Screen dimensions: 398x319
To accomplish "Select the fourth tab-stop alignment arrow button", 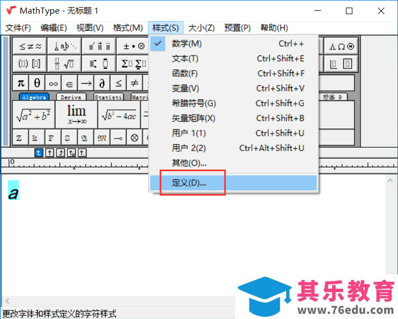I will click(x=71, y=153).
